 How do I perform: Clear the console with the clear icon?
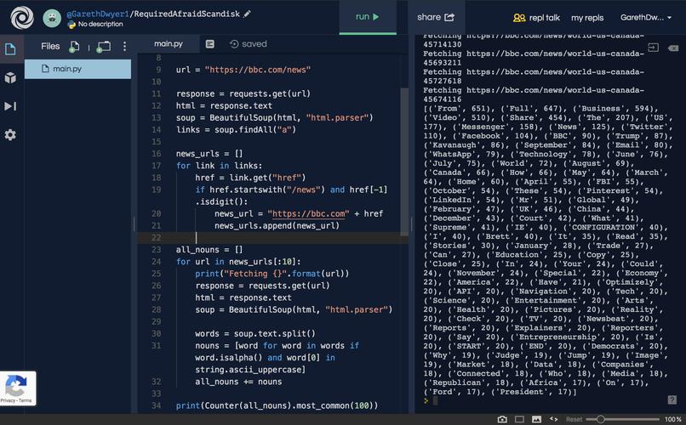(673, 48)
